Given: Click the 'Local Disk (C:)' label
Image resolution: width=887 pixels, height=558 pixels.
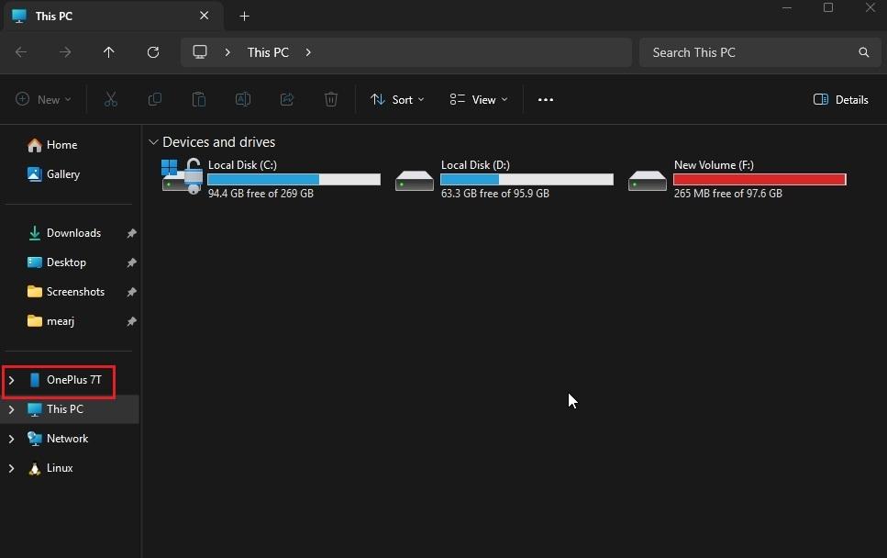Looking at the screenshot, I should click(x=242, y=164).
